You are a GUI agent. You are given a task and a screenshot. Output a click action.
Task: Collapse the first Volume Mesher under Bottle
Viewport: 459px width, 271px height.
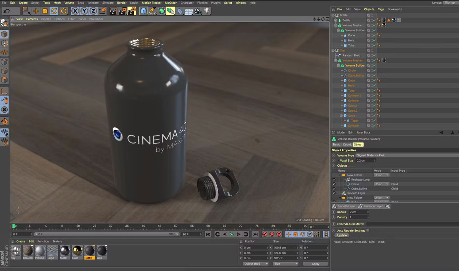coord(336,25)
